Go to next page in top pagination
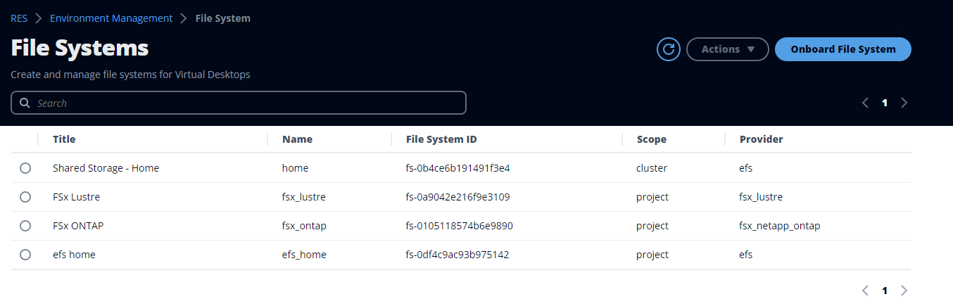This screenshot has height=306, width=953. 904,103
